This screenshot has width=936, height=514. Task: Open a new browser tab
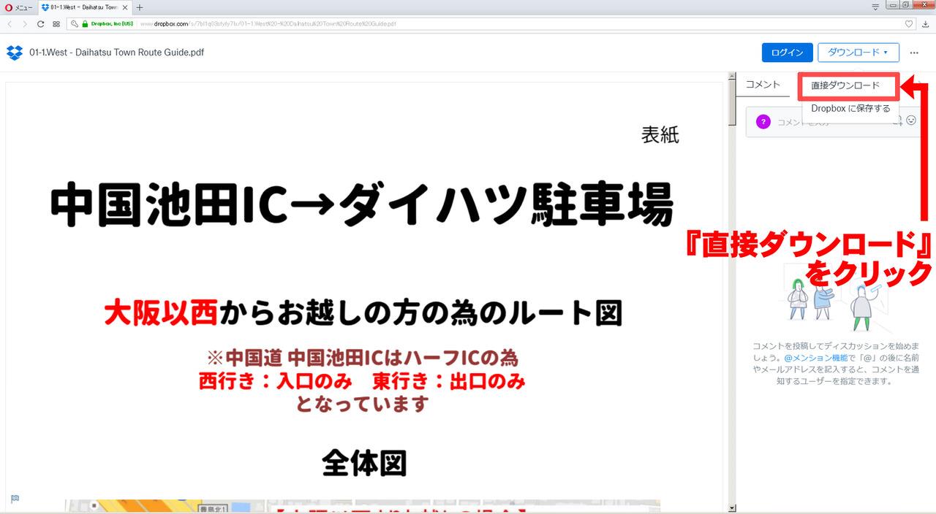[x=140, y=7]
